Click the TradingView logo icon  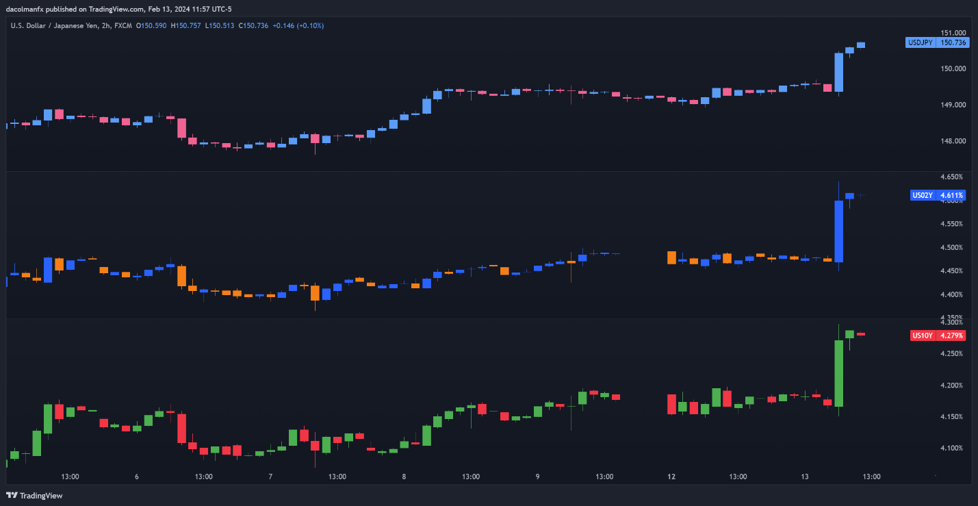pyautogui.click(x=12, y=496)
